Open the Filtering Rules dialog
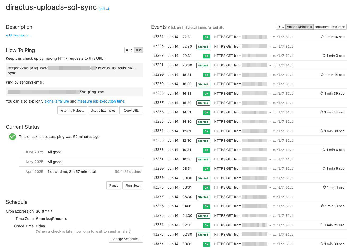353x248 pixels. pyautogui.click(x=72, y=111)
